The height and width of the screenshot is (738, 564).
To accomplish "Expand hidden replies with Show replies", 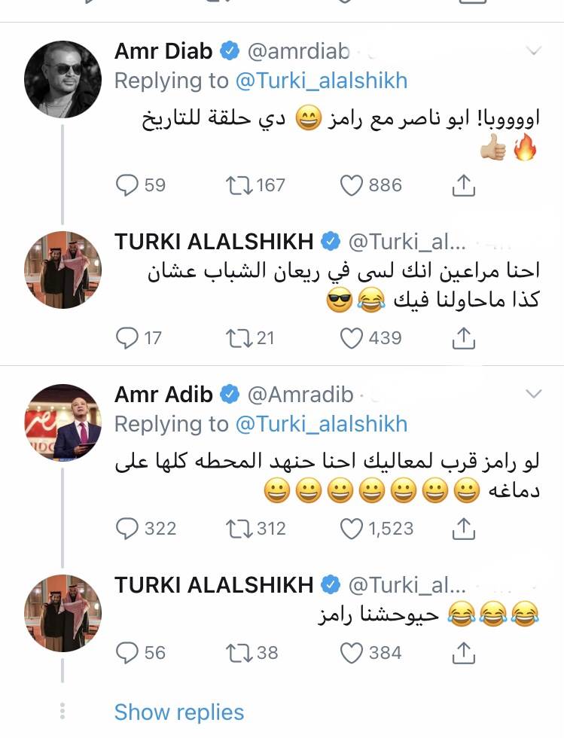I will point(179,712).
